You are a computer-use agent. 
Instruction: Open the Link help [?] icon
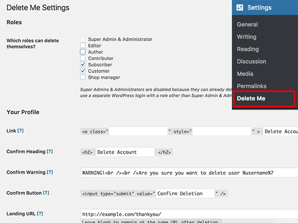21,130
